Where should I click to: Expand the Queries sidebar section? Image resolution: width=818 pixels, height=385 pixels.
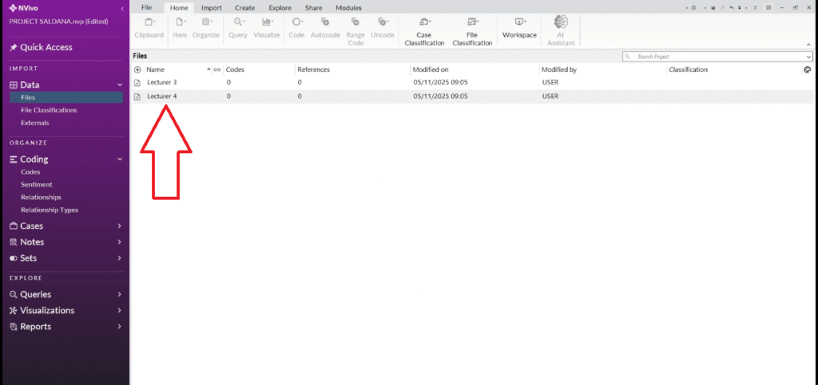point(120,294)
